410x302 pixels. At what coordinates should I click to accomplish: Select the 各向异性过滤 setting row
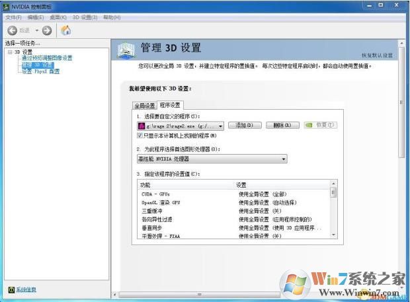233,219
